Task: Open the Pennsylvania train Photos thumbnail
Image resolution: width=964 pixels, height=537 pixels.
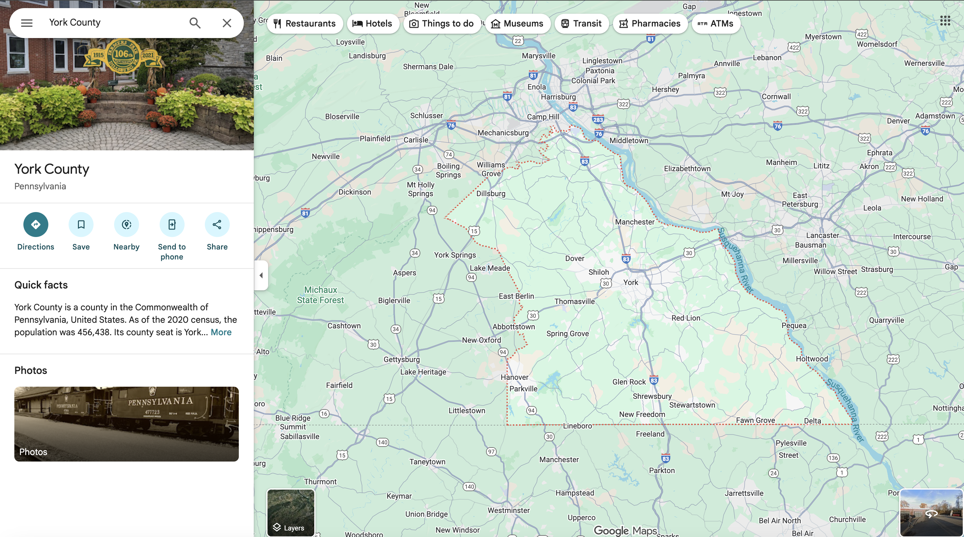Action: 127,423
